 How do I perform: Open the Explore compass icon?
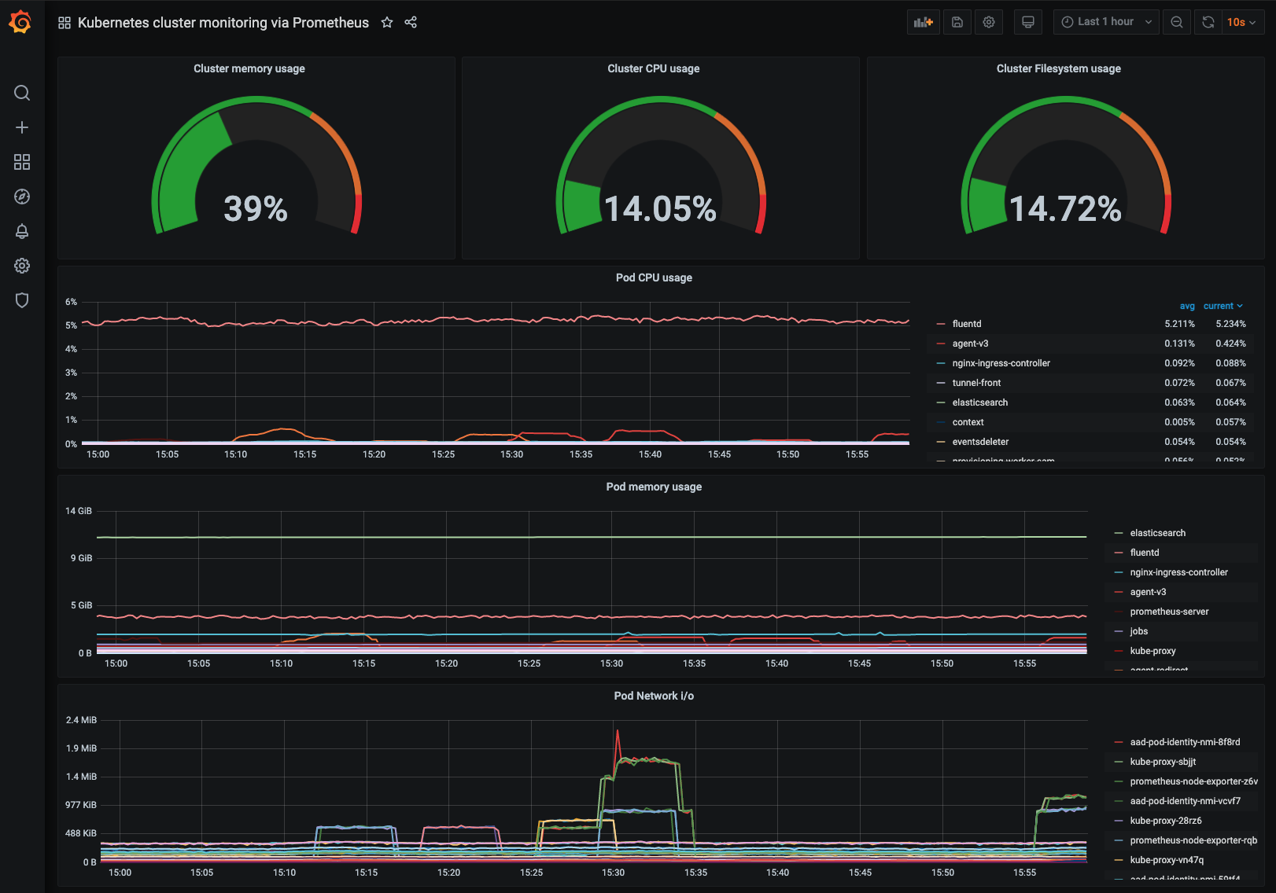(22, 197)
